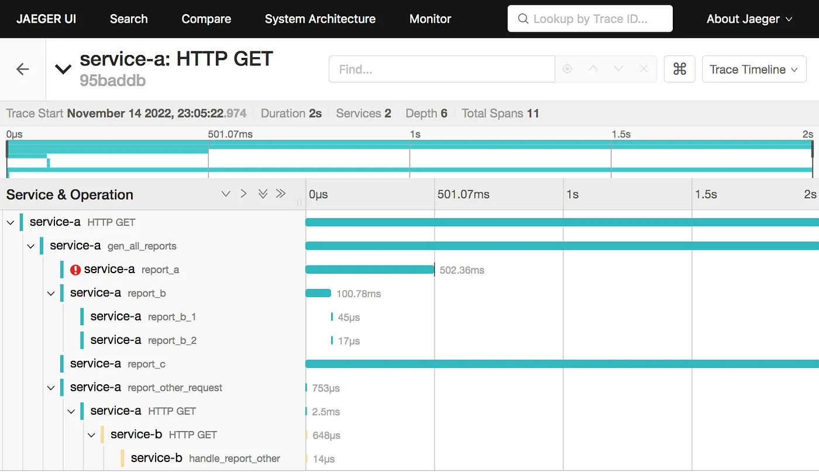Open keyboard shortcuts command icon
The width and height of the screenshot is (819, 472).
pos(679,69)
